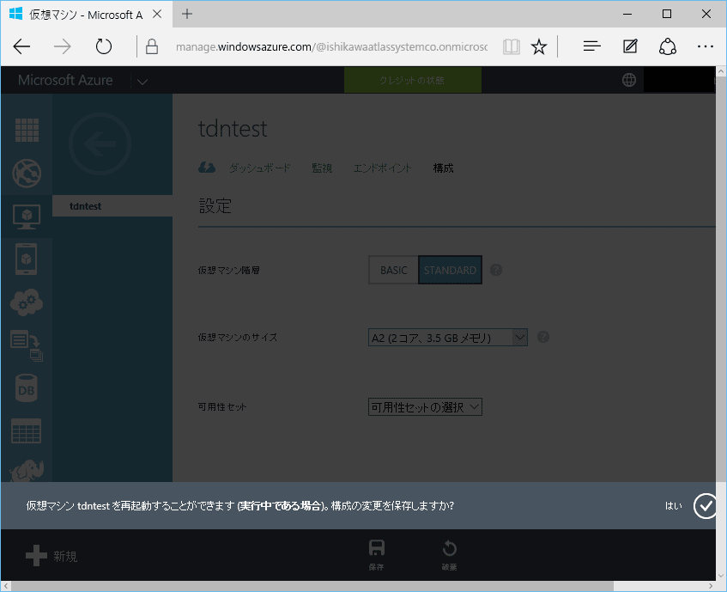The image size is (727, 592).
Task: Click the browser address bar URL
Action: [331, 47]
